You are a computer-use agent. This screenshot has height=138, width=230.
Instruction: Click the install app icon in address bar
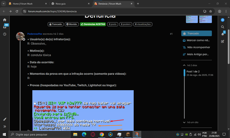coord(205,11)
